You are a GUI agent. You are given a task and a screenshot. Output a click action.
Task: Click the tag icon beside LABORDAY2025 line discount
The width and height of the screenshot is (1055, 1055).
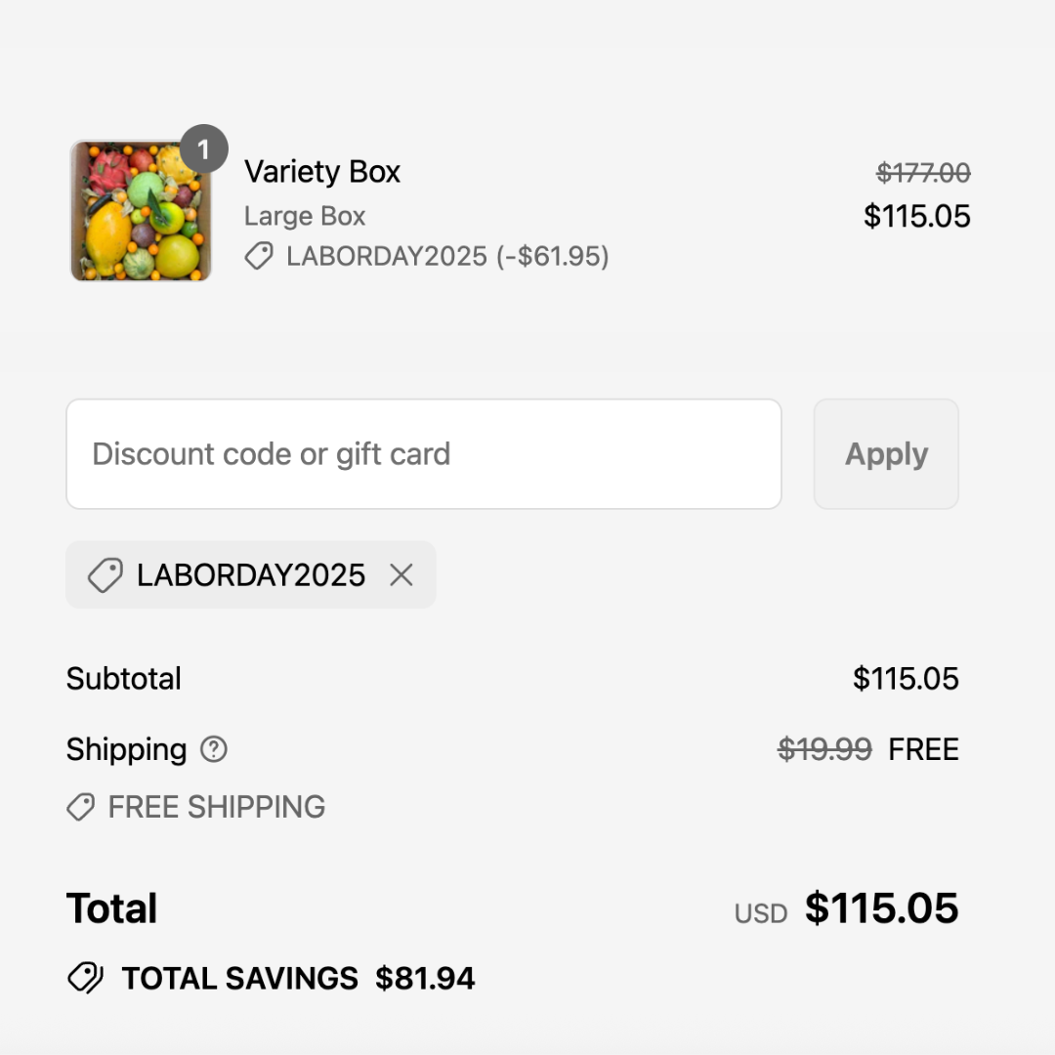pos(259,257)
